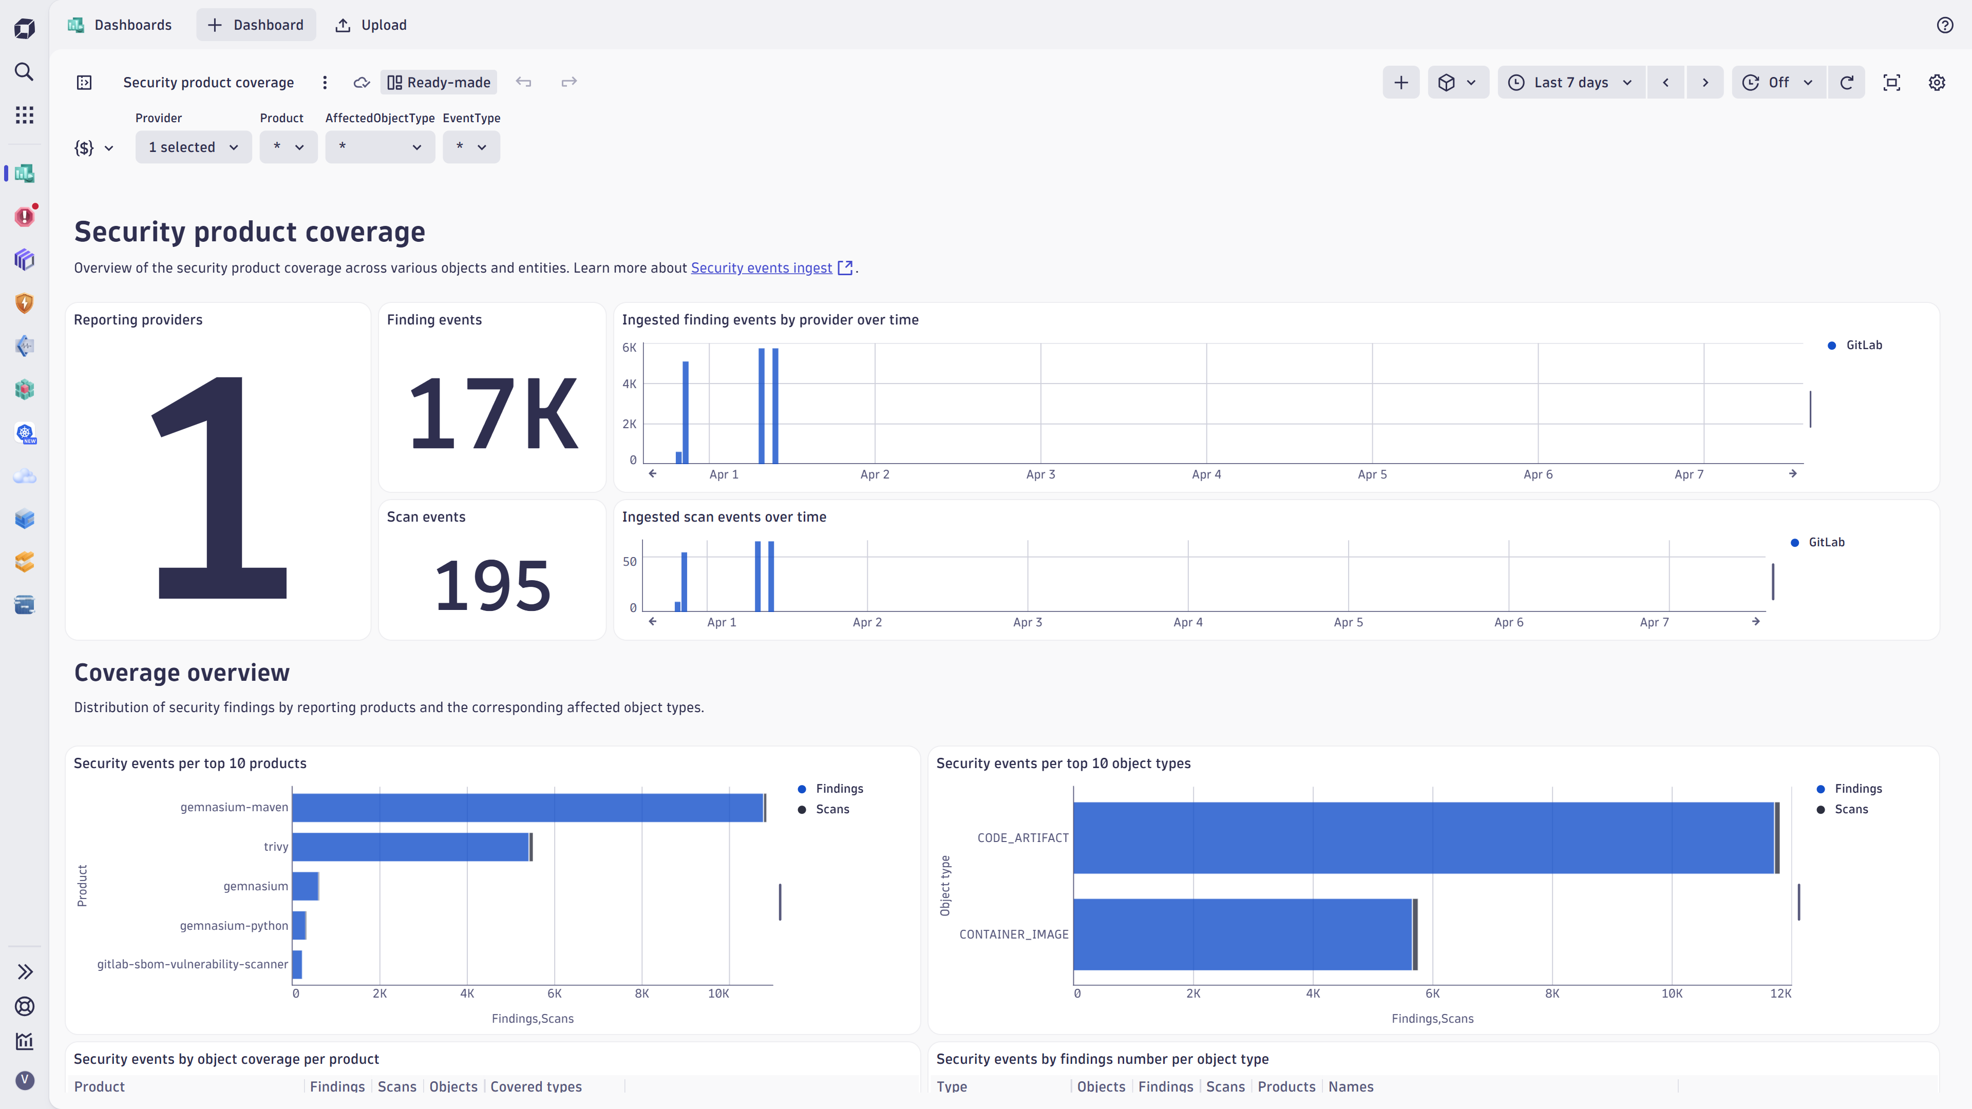The height and width of the screenshot is (1109, 1972).
Task: Open the Kubernetes app marked NEW
Action: click(25, 433)
